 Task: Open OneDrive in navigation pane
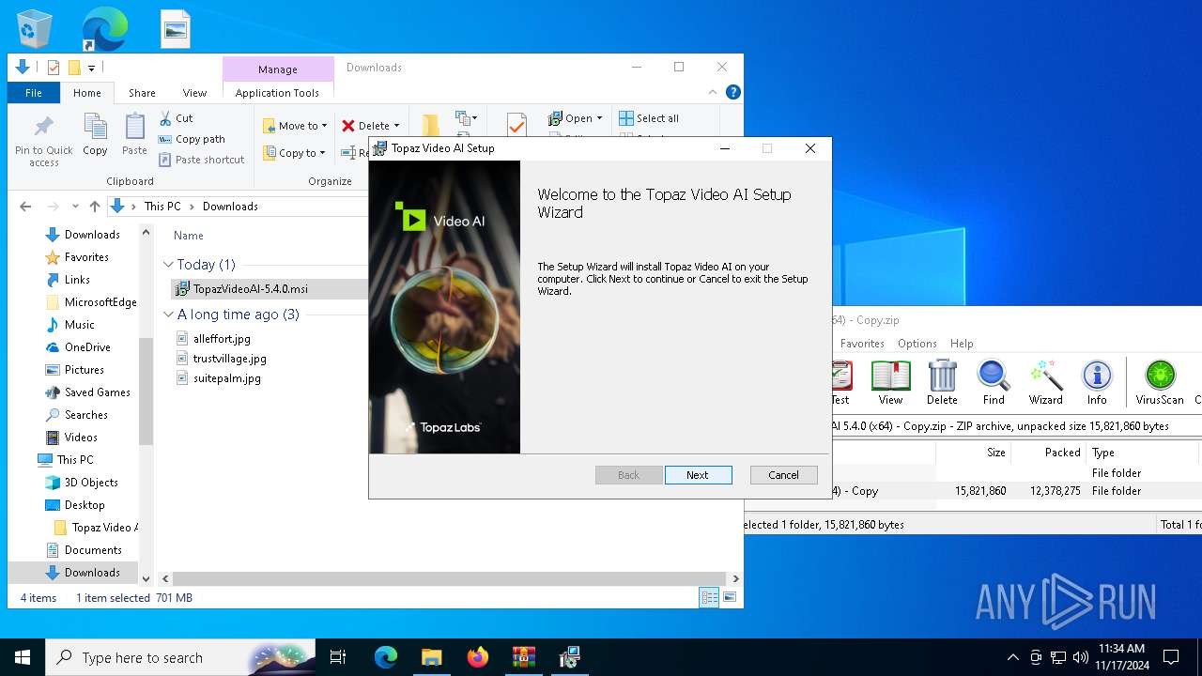point(87,347)
